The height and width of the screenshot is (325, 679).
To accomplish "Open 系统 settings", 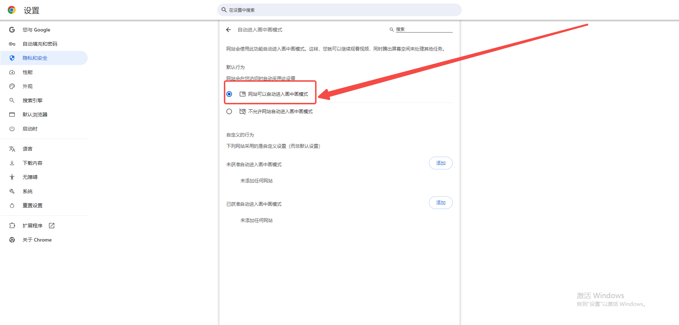I will [x=44, y=191].
